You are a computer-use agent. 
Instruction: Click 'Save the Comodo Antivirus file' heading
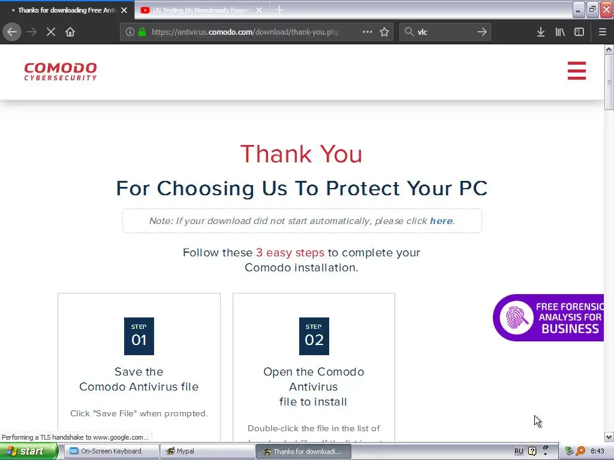tap(139, 379)
